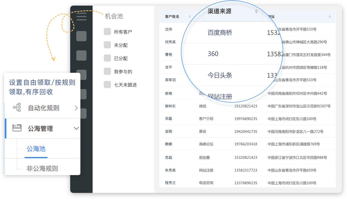The width and height of the screenshot is (347, 199).
Task: Click sort arrows in 渠道来源 column header
Action: (x=256, y=11)
